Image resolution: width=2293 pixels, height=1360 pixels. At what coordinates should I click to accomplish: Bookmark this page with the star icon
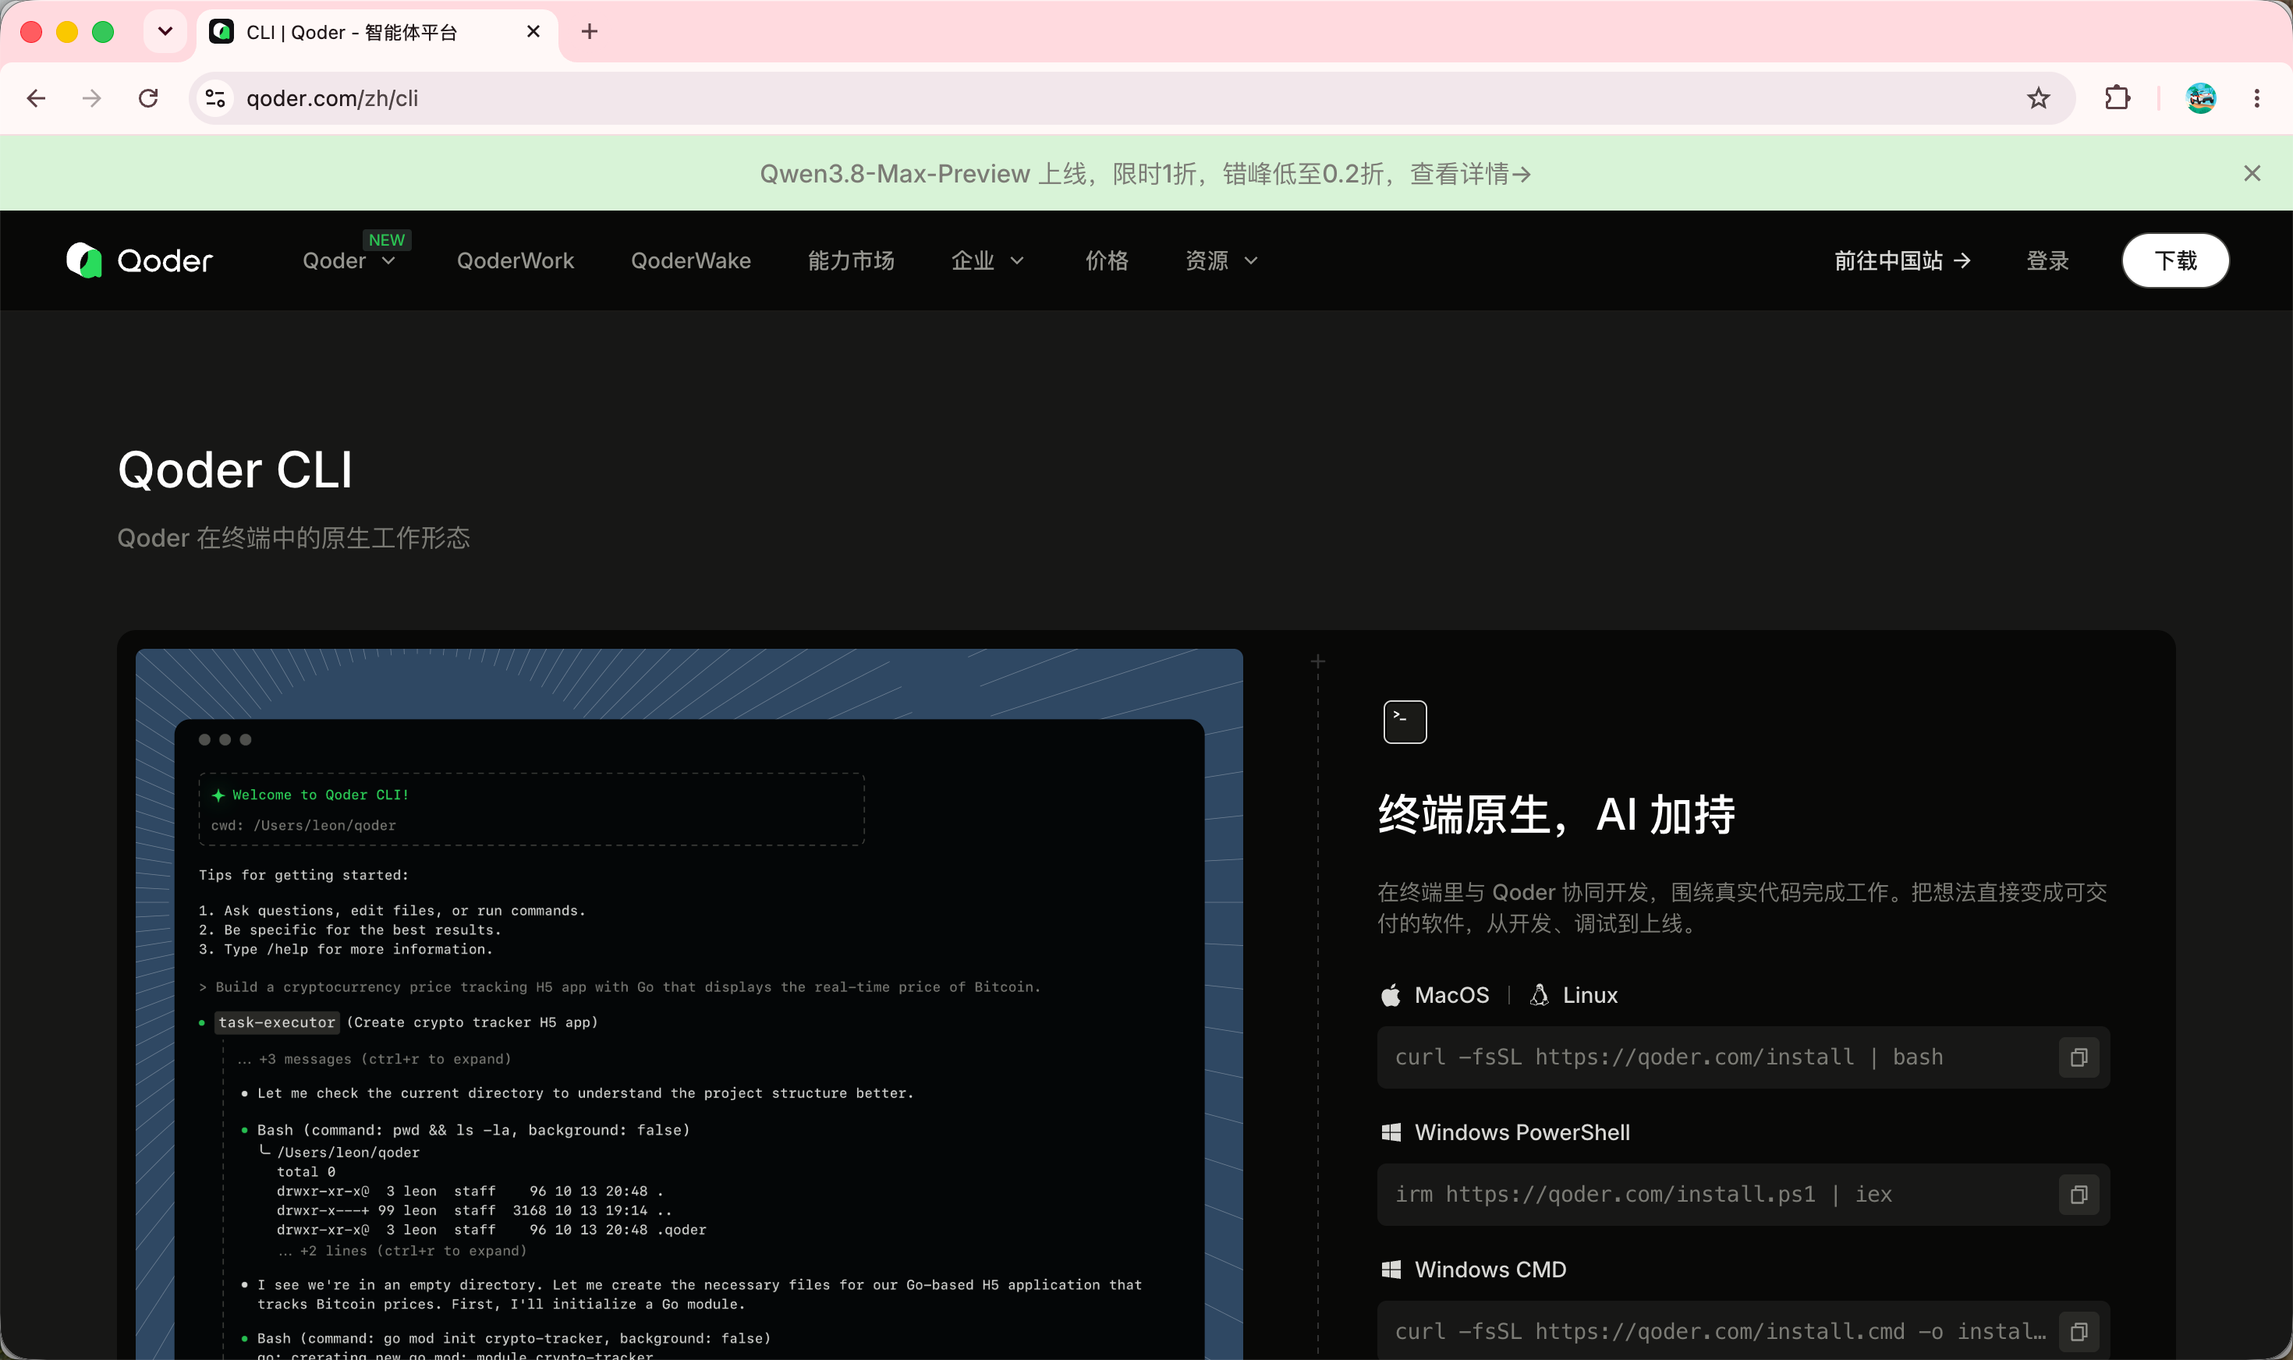tap(2038, 98)
